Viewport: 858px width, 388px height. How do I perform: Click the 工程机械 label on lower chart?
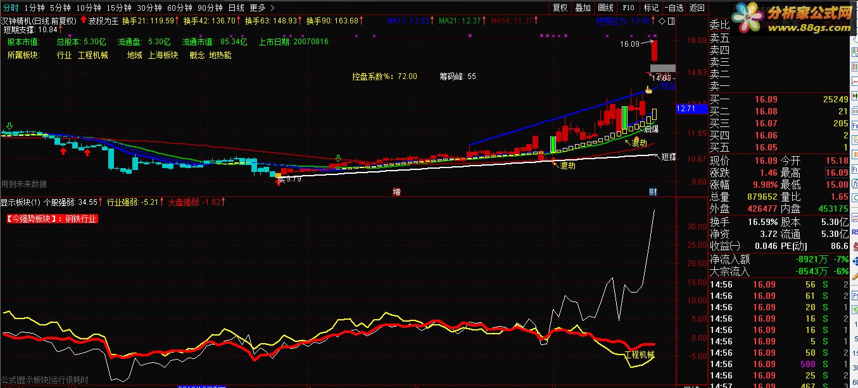640,355
